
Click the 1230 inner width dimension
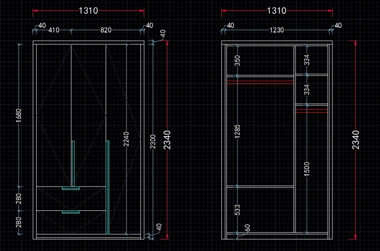277,30
